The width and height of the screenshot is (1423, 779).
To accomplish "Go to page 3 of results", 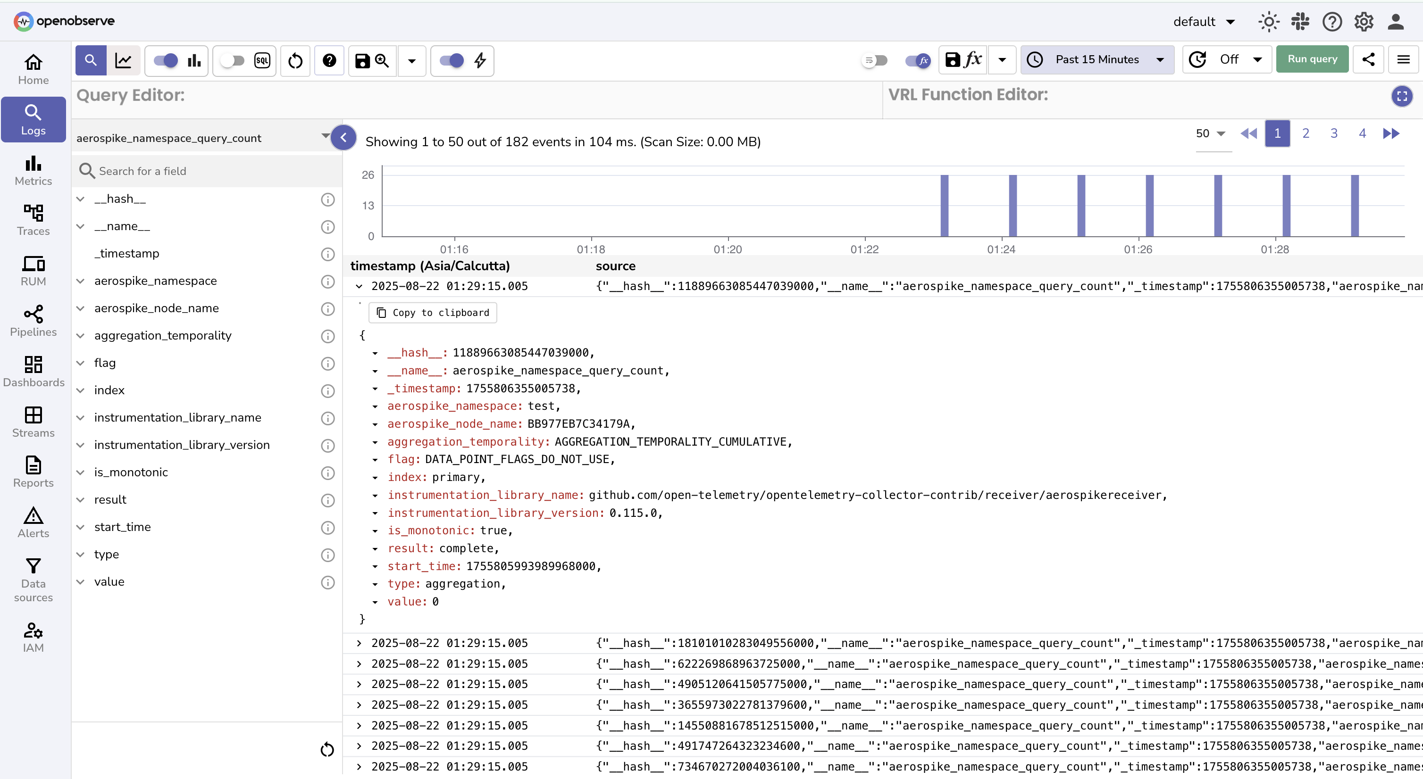I will point(1333,133).
